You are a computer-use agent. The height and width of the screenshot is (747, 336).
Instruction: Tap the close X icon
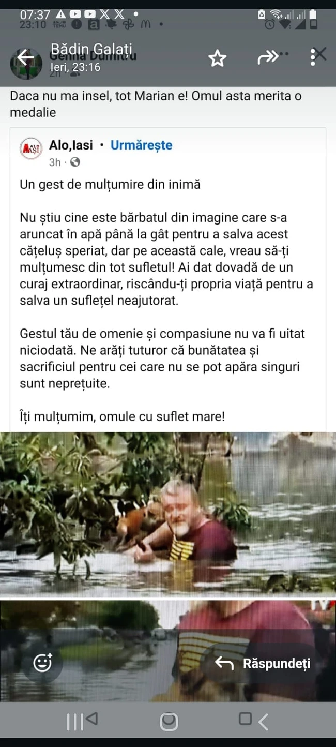point(321,54)
